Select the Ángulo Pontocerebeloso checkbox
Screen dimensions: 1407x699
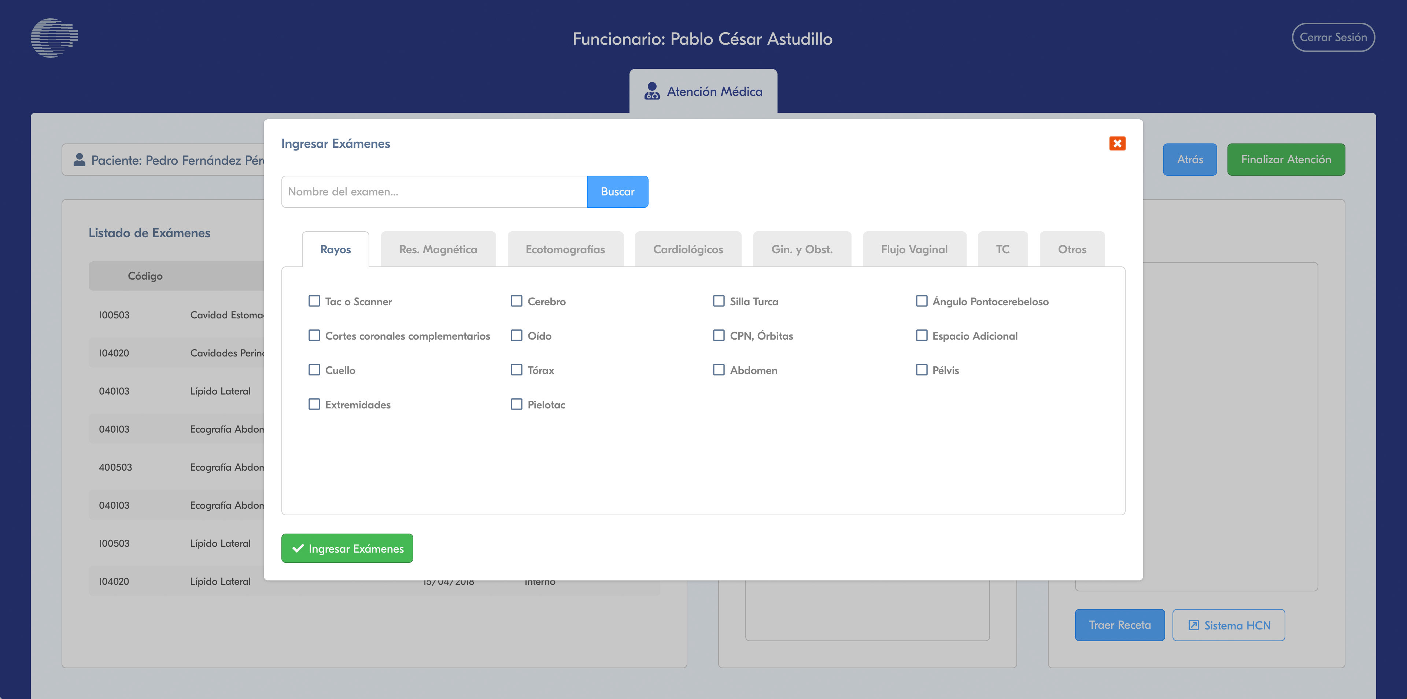(922, 301)
